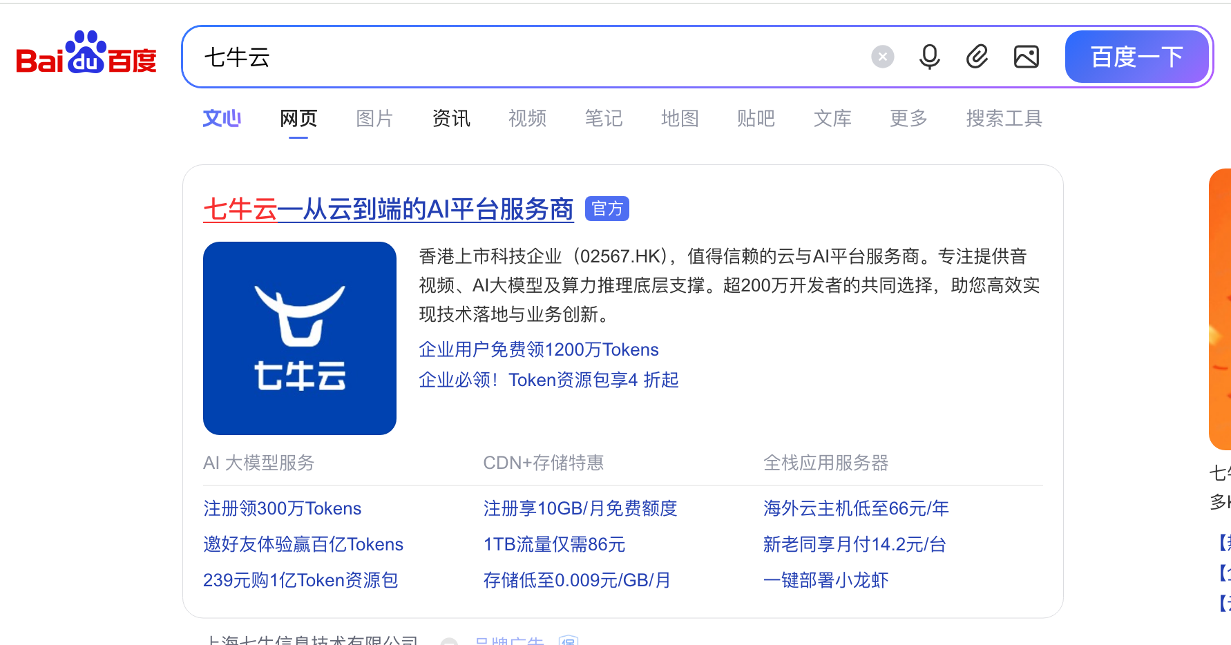
Task: Open the 文库 tab
Action: (x=832, y=118)
